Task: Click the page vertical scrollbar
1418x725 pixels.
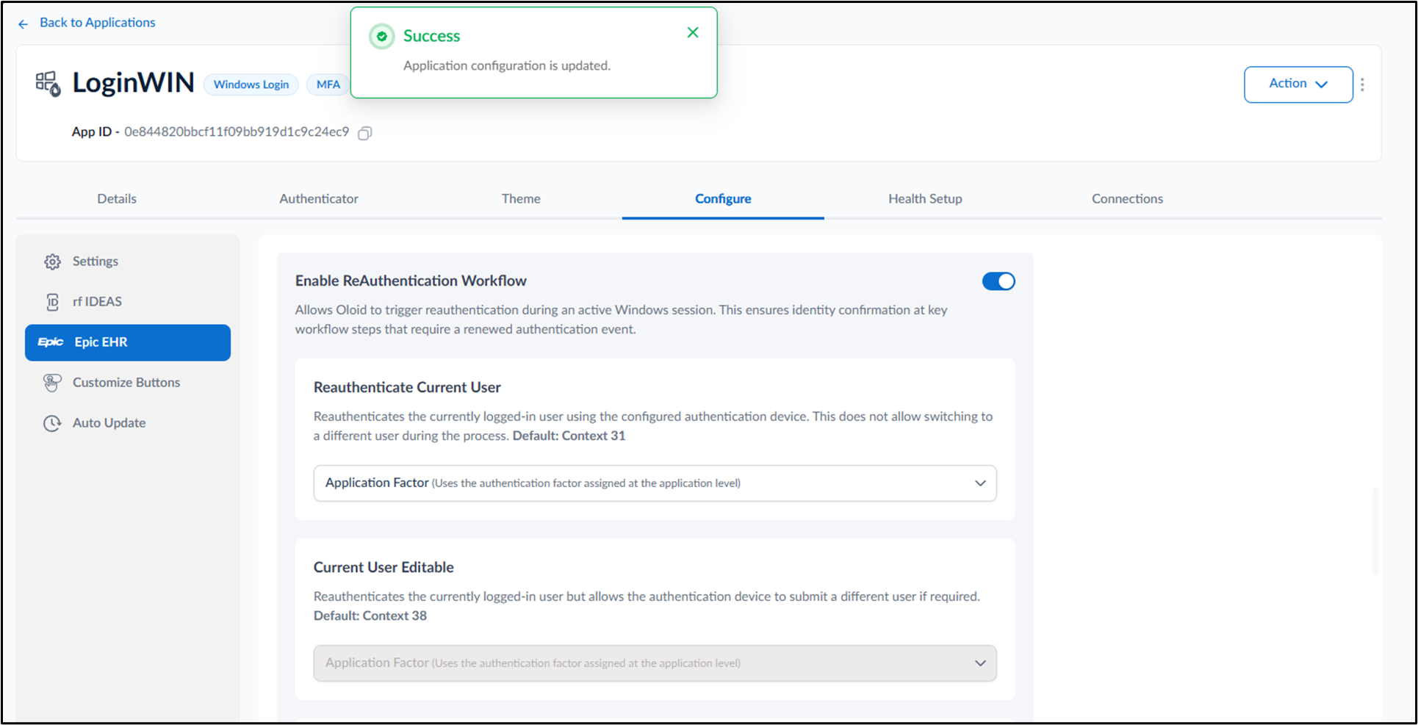Action: click(1375, 530)
